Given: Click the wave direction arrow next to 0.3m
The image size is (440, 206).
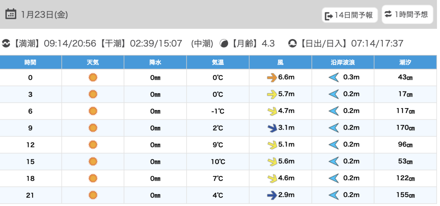Looking at the screenshot, I should coord(333,78).
